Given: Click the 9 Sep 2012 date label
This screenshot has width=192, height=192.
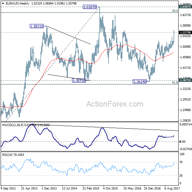Looking at the screenshot, I should click(8, 188).
